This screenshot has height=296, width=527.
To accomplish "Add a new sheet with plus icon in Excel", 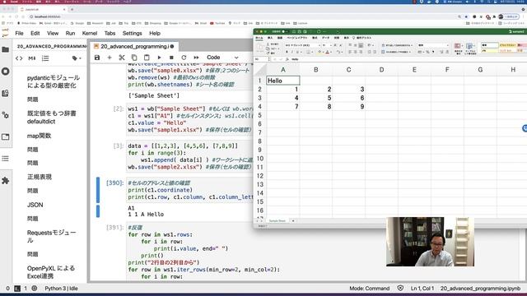I will [293, 221].
